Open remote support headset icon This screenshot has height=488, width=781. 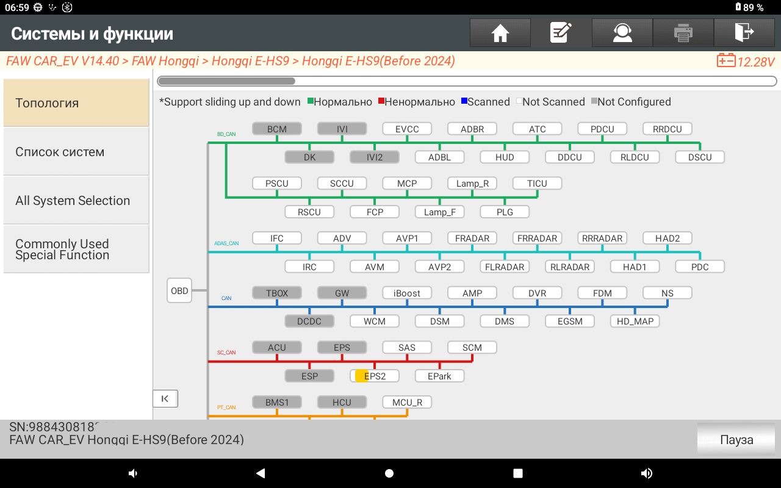coord(622,33)
